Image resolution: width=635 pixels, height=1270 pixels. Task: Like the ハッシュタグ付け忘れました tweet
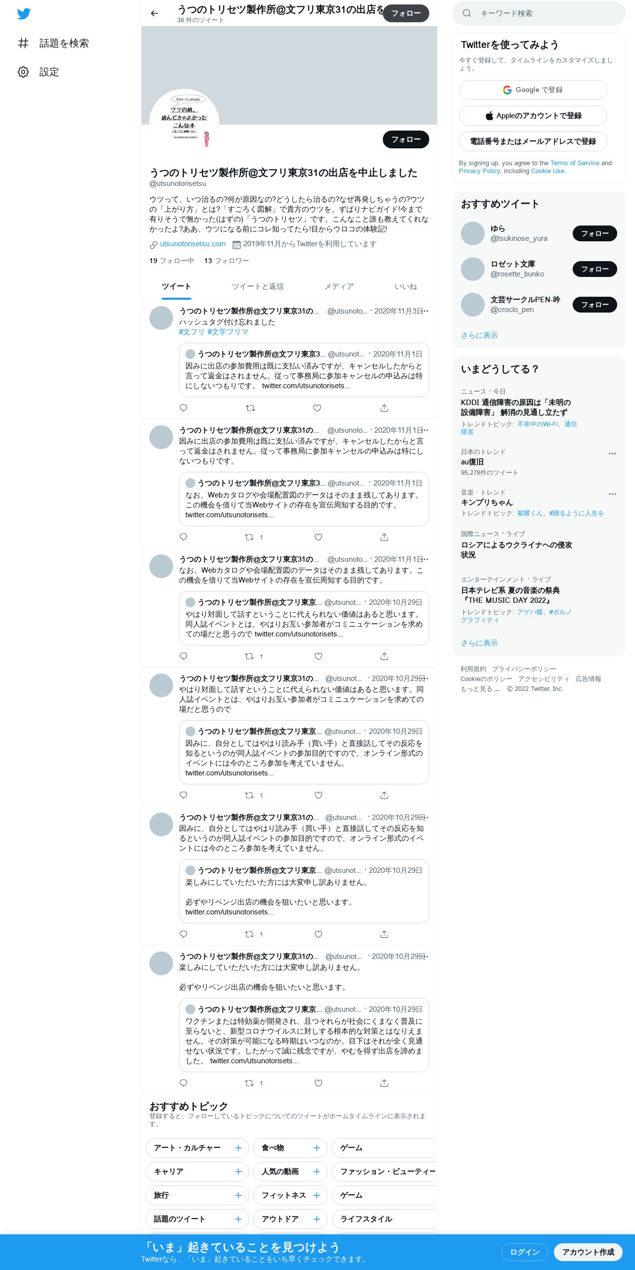(317, 408)
